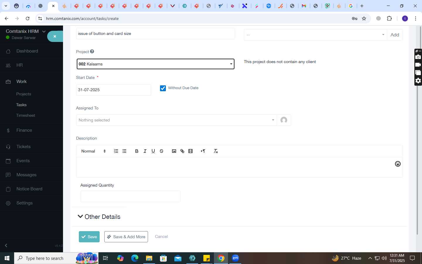Screen dimensions: 422x264
Task: Click the Project help question icon
Action: pyautogui.click(x=92, y=51)
